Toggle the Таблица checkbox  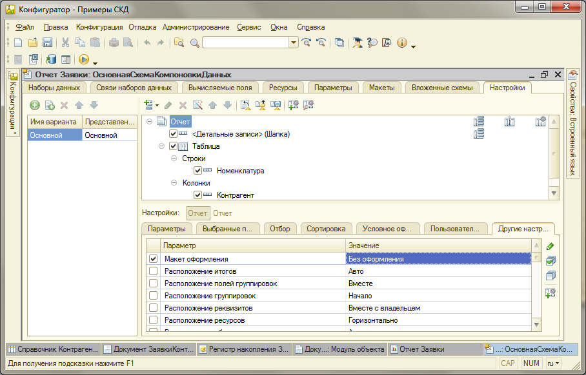pyautogui.click(x=173, y=146)
